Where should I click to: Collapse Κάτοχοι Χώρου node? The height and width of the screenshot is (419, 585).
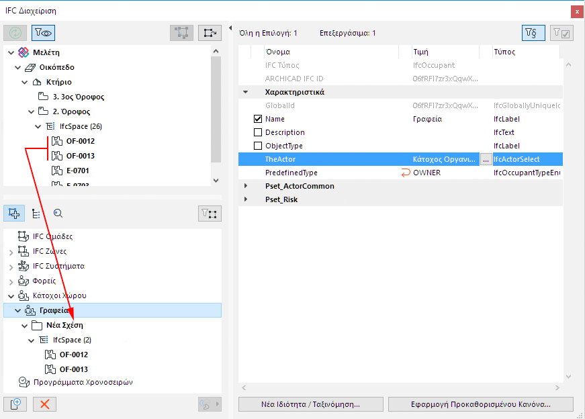point(11,296)
